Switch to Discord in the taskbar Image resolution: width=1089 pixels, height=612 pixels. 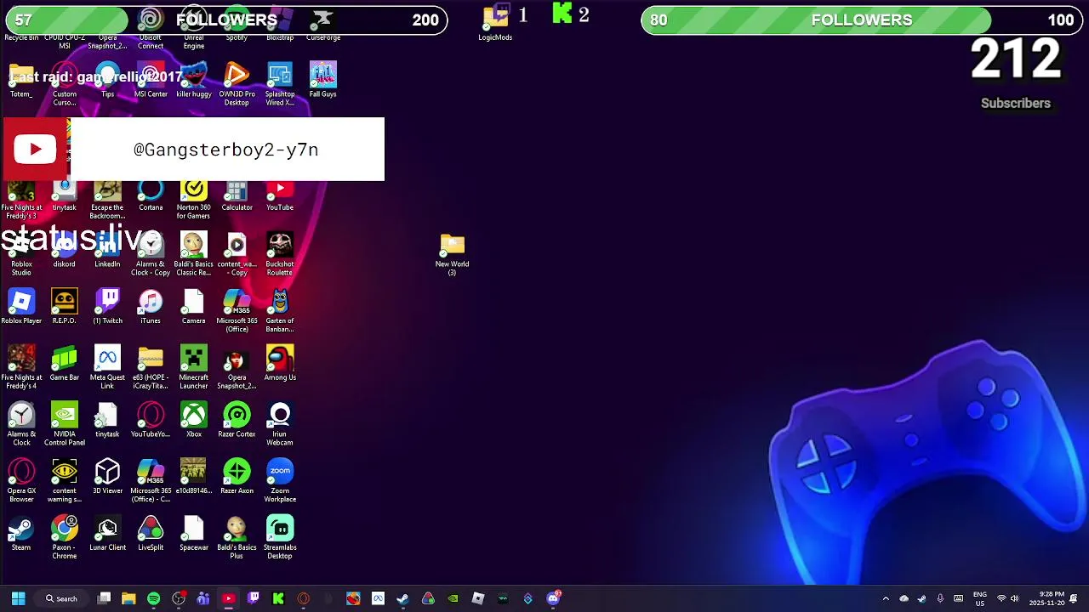click(553, 598)
